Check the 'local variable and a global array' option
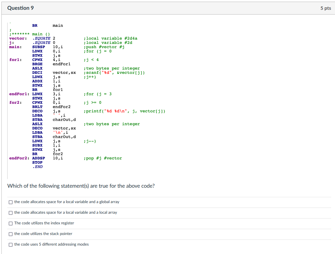 click(11, 202)
